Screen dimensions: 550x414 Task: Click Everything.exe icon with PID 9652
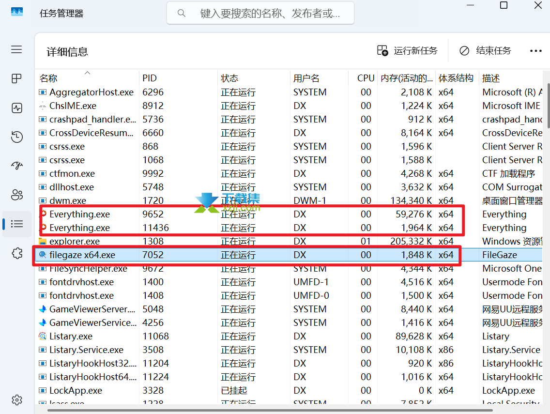click(43, 214)
